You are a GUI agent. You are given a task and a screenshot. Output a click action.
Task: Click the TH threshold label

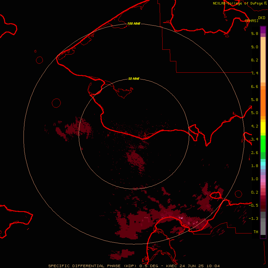point(256,232)
